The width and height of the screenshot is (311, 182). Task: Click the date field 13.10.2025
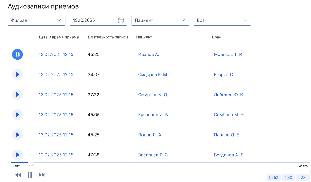coord(93,20)
